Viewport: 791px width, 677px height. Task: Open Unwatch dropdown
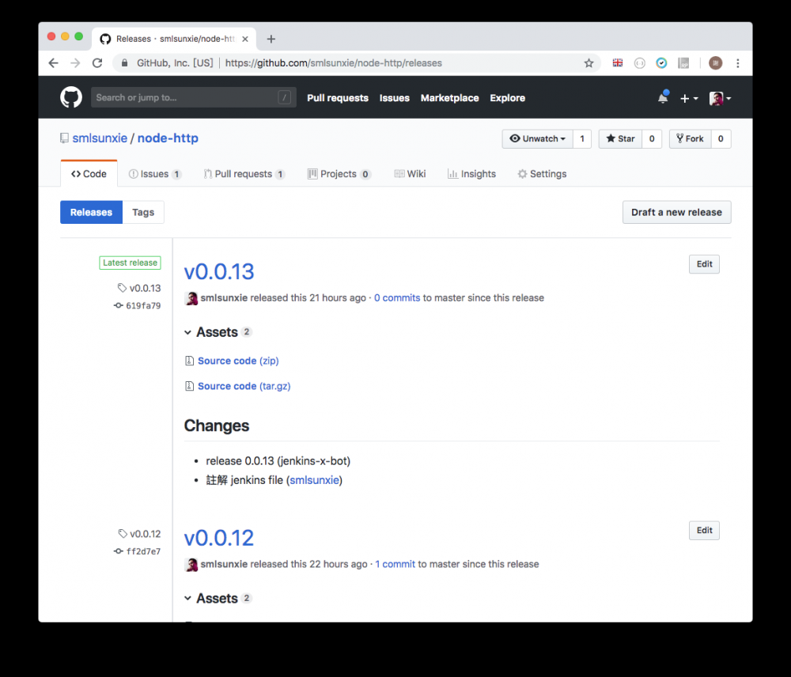(537, 138)
